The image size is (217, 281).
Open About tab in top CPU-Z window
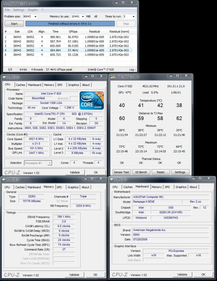(86, 85)
